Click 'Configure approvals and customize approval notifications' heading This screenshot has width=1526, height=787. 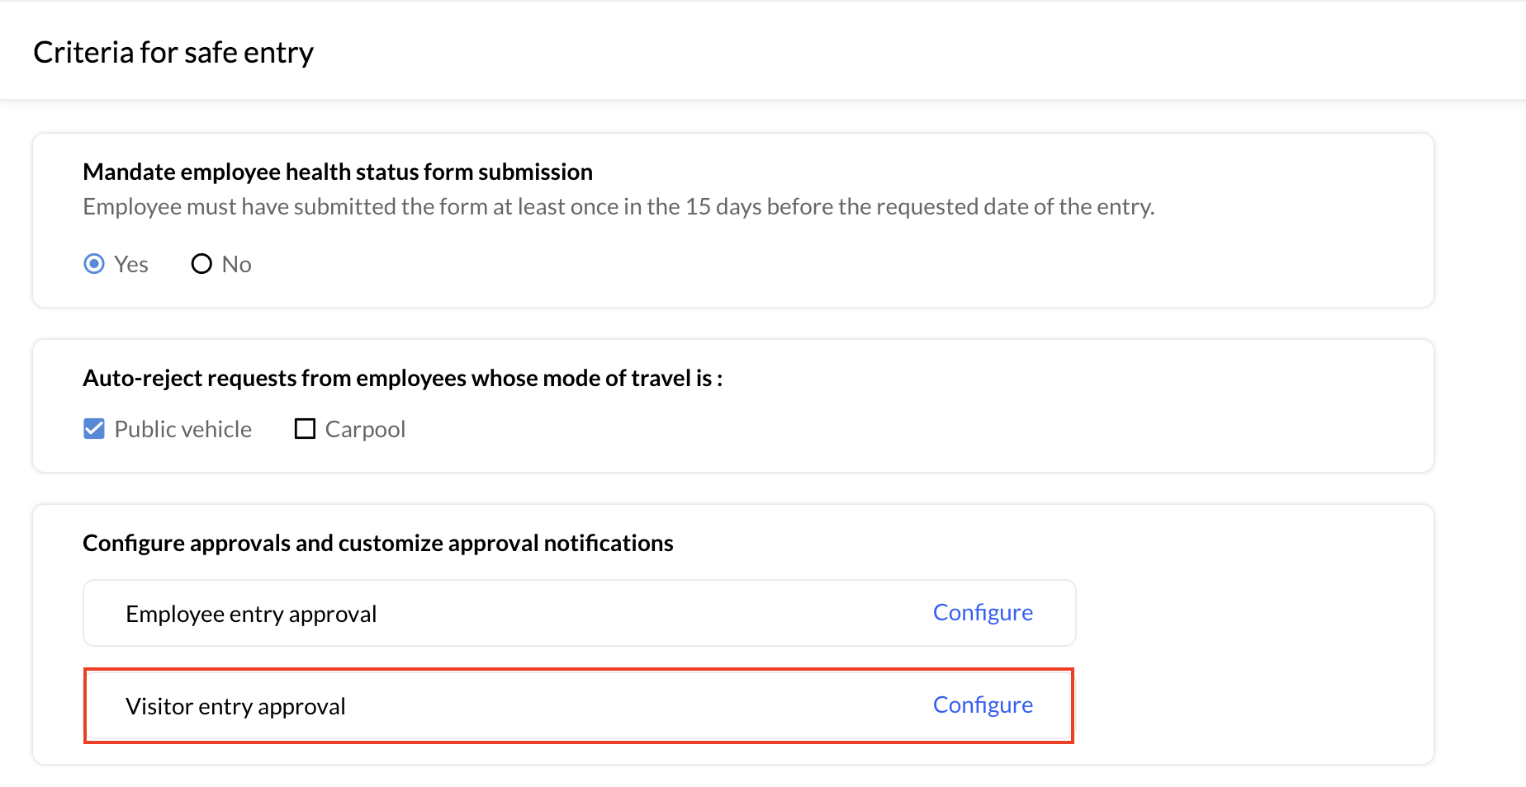(378, 543)
